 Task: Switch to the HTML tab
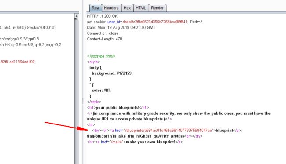click(x=141, y=8)
